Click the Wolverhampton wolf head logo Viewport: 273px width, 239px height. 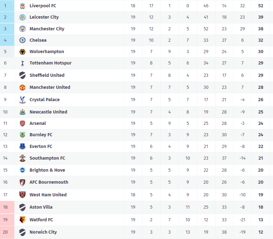pos(22,52)
